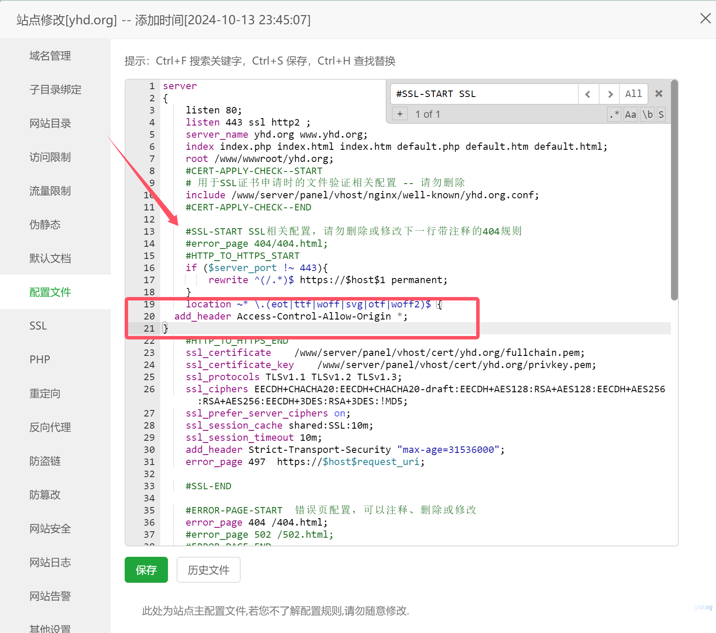Click #CERT-APPLY-CHECK--START comment line
716x633 pixels.
click(254, 171)
